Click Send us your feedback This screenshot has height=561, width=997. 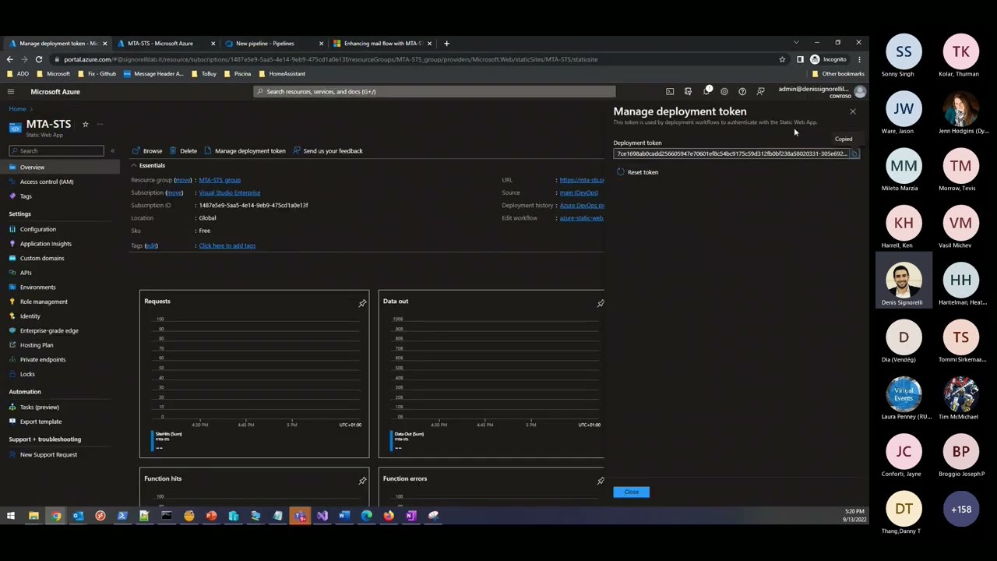pos(328,151)
